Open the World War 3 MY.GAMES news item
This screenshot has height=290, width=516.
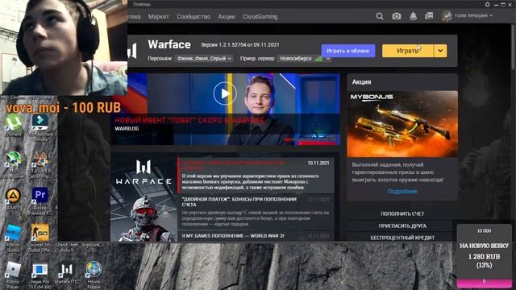coord(256,236)
